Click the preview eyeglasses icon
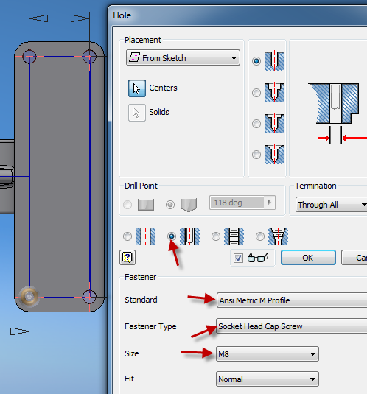 258,258
